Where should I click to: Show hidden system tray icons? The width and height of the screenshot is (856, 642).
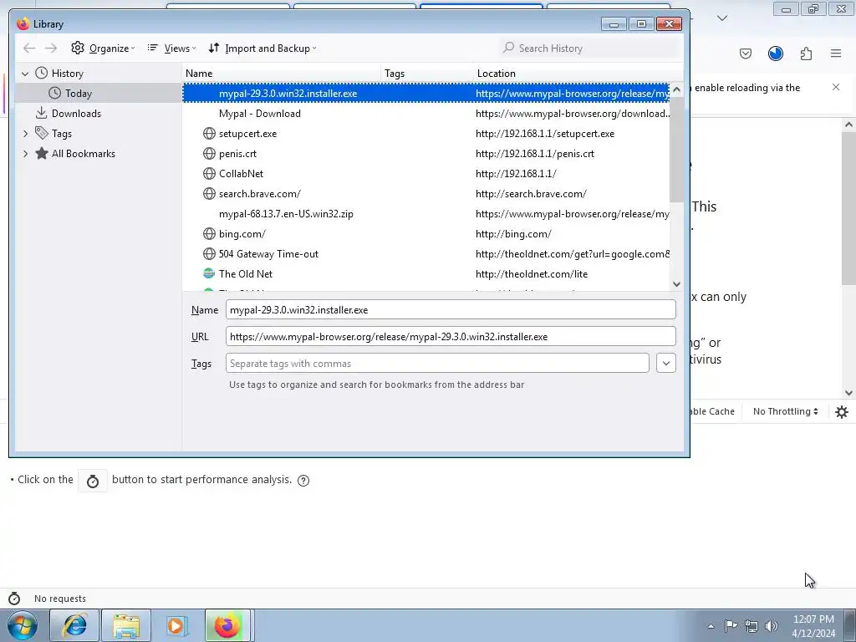pyautogui.click(x=711, y=626)
